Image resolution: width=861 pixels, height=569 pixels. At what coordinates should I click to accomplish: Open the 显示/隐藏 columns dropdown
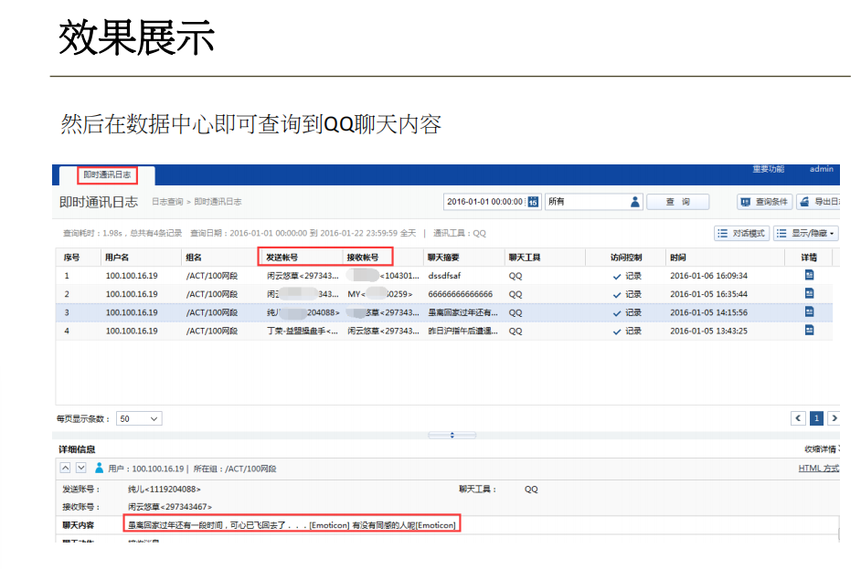(x=806, y=233)
